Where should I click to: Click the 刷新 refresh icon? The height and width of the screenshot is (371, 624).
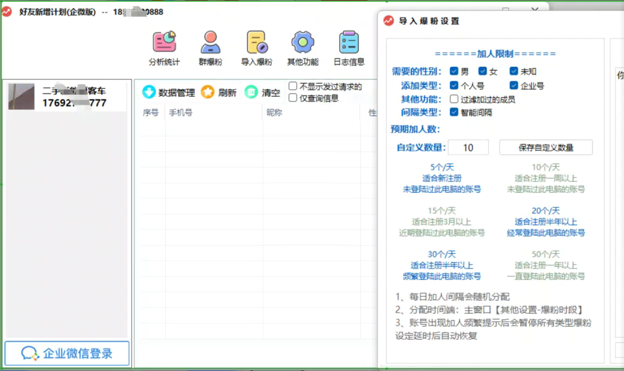pos(207,92)
